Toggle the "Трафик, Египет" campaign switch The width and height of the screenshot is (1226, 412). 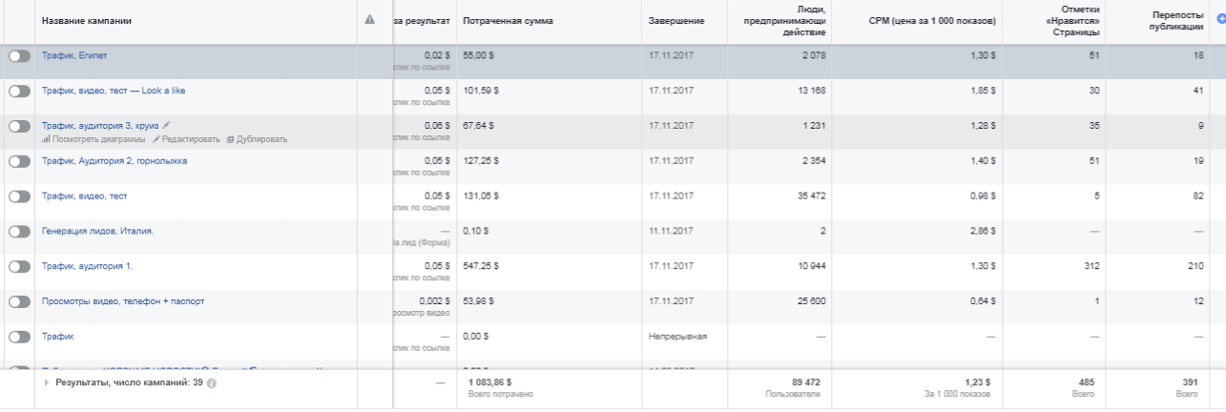tap(19, 56)
